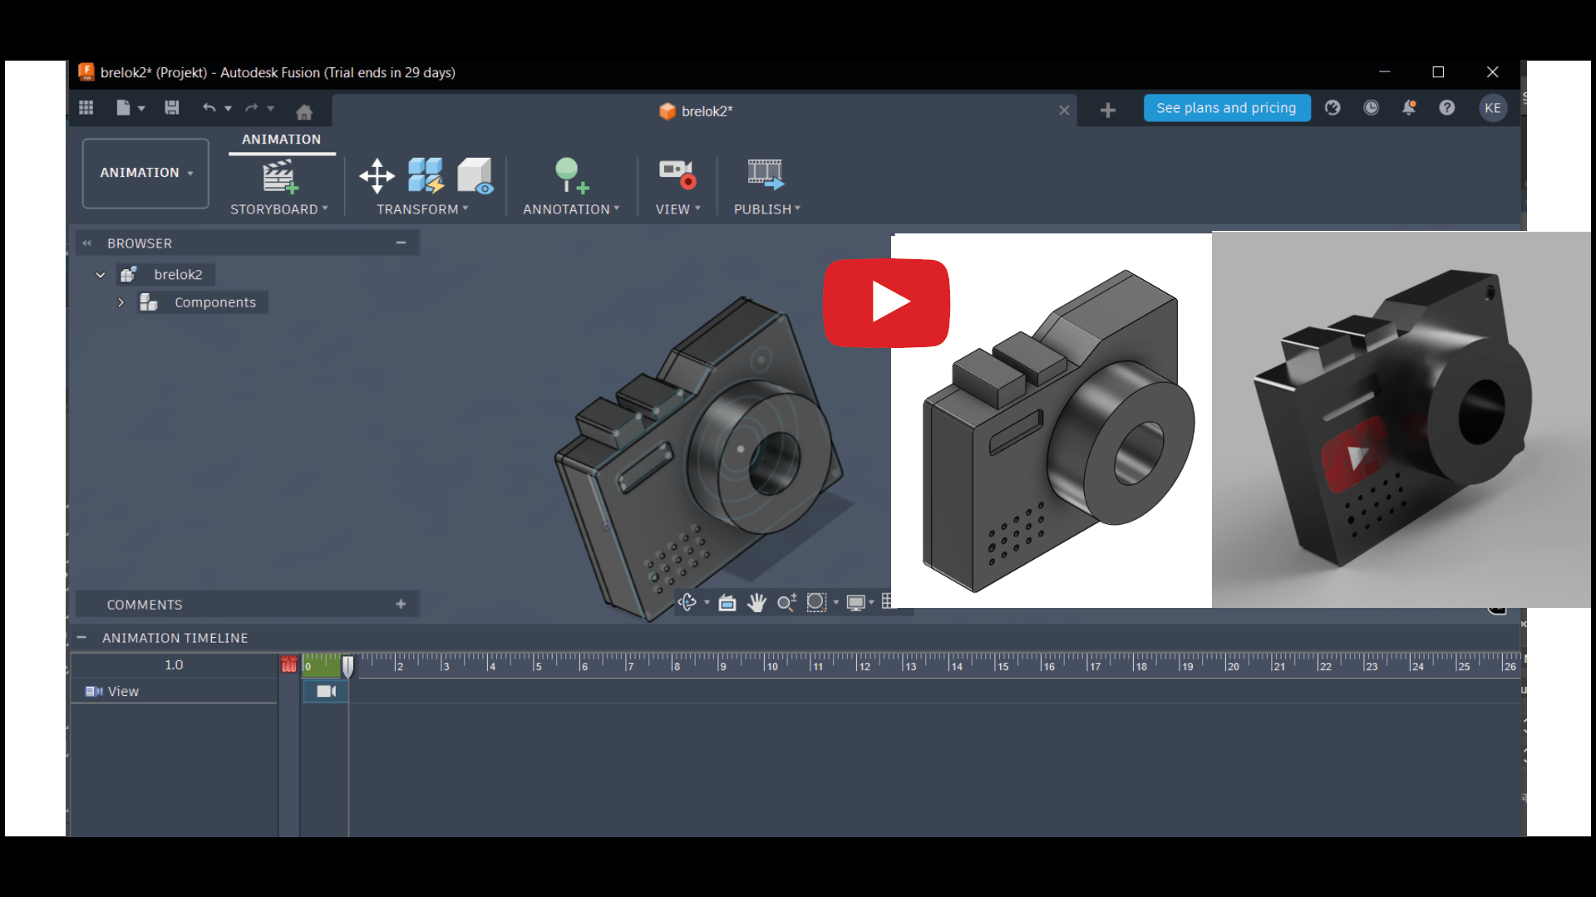Click the New Storyboard clapperboard icon
This screenshot has width=1596, height=897.
[279, 176]
